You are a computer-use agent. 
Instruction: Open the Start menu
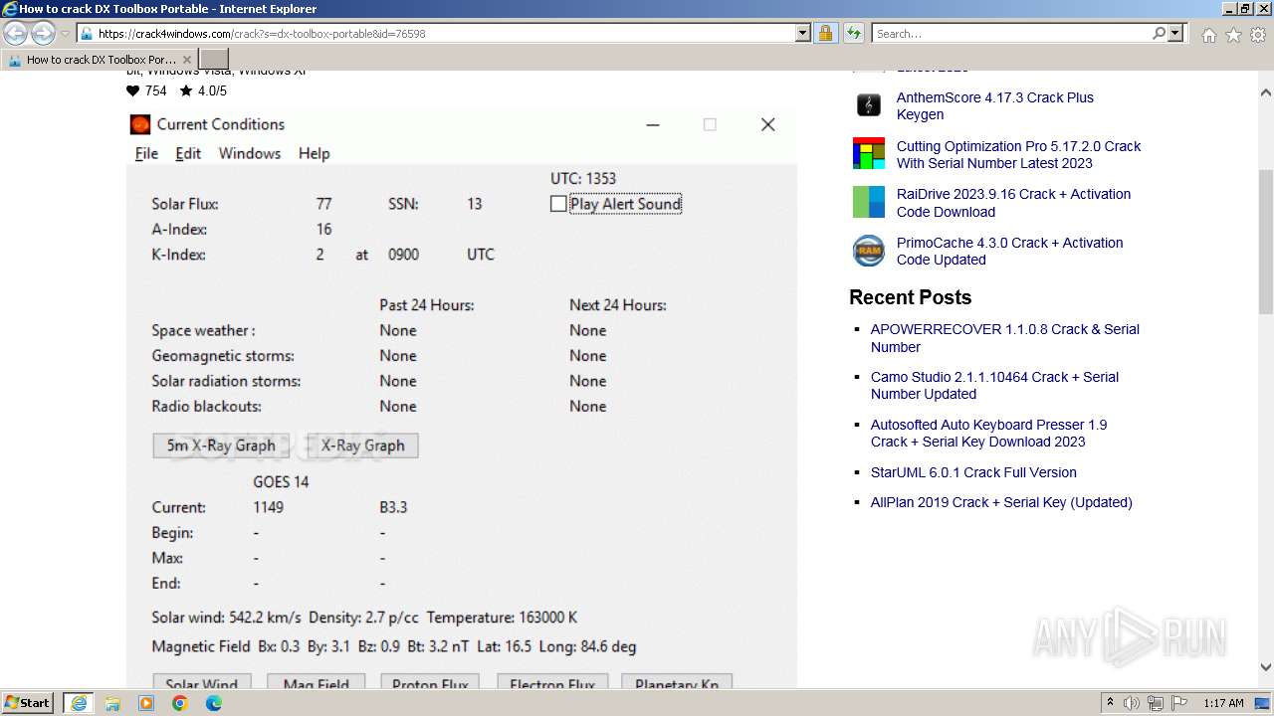[28, 703]
